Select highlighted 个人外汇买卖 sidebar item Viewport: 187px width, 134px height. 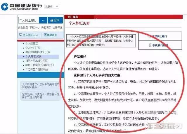tap(33, 56)
